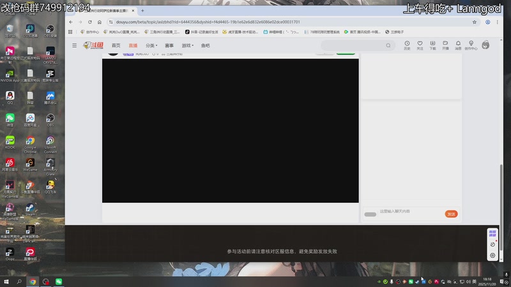The height and width of the screenshot is (287, 511).
Task: Open the 下载 download icon
Action: tap(432, 45)
